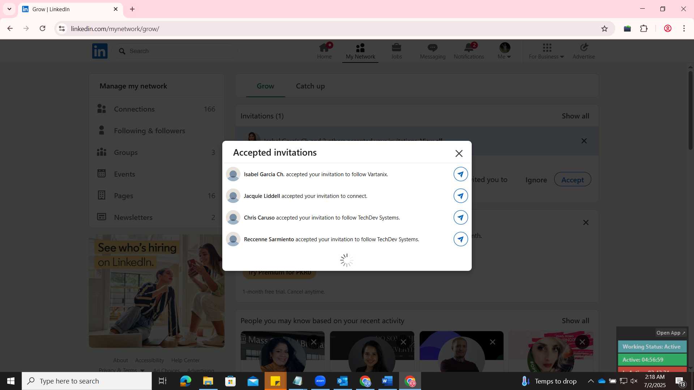The width and height of the screenshot is (694, 390).
Task: Message Jacquie Liddell via send icon
Action: point(460,196)
